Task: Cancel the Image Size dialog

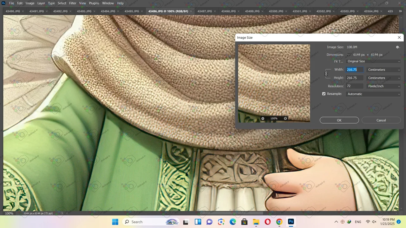Action: pos(381,120)
